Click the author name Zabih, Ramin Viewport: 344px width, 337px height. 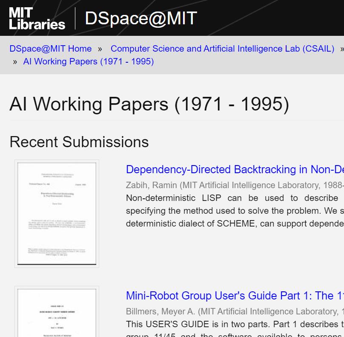151,185
